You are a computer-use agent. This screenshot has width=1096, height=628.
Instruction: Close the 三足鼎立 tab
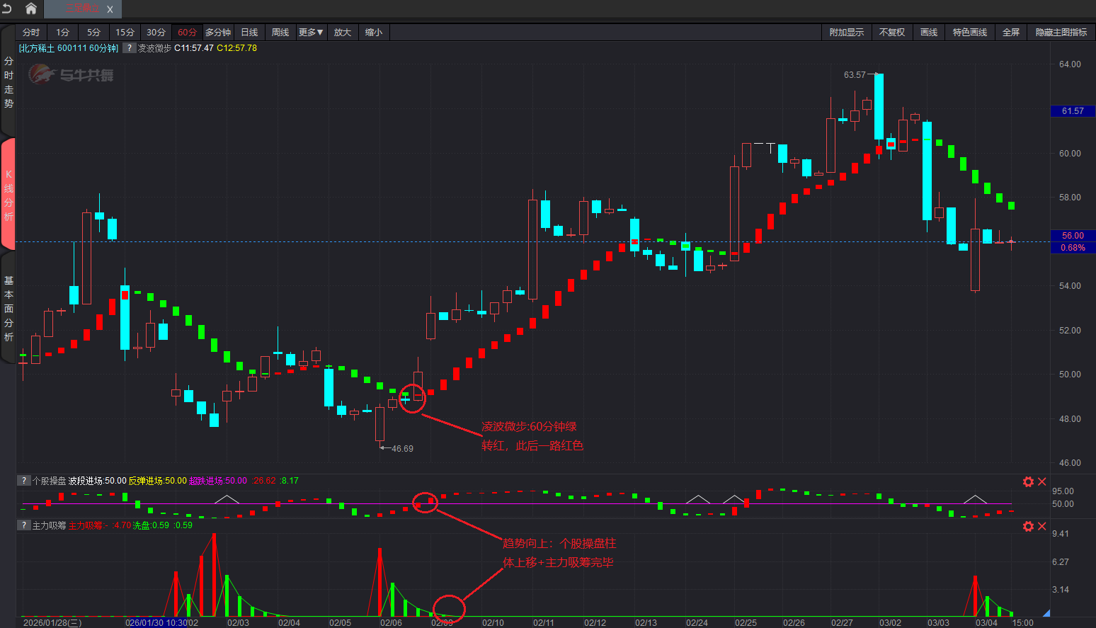coord(110,9)
